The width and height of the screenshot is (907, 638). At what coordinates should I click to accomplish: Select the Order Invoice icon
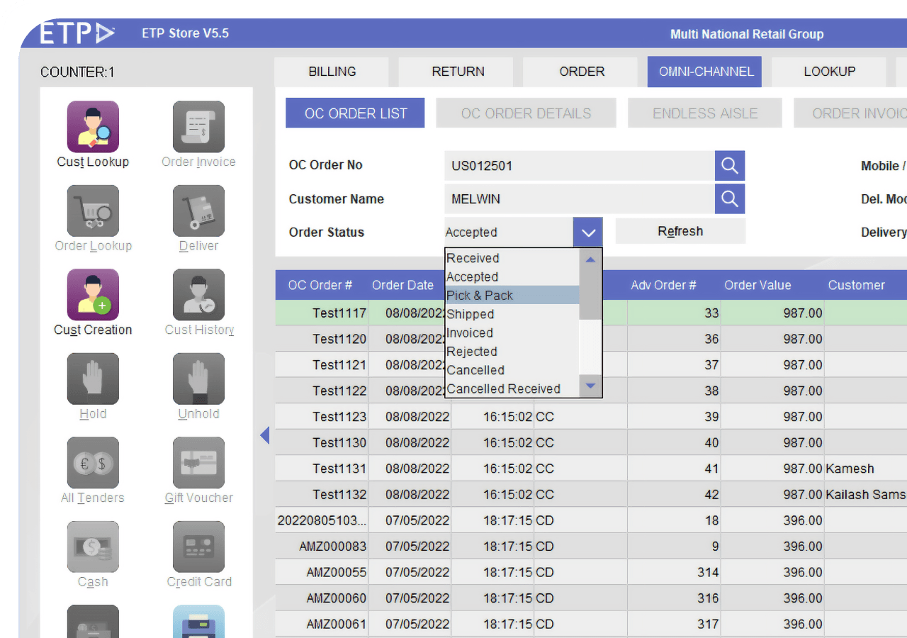(198, 128)
